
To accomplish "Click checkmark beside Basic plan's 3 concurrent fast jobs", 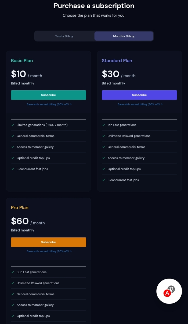I will tap(13, 169).
